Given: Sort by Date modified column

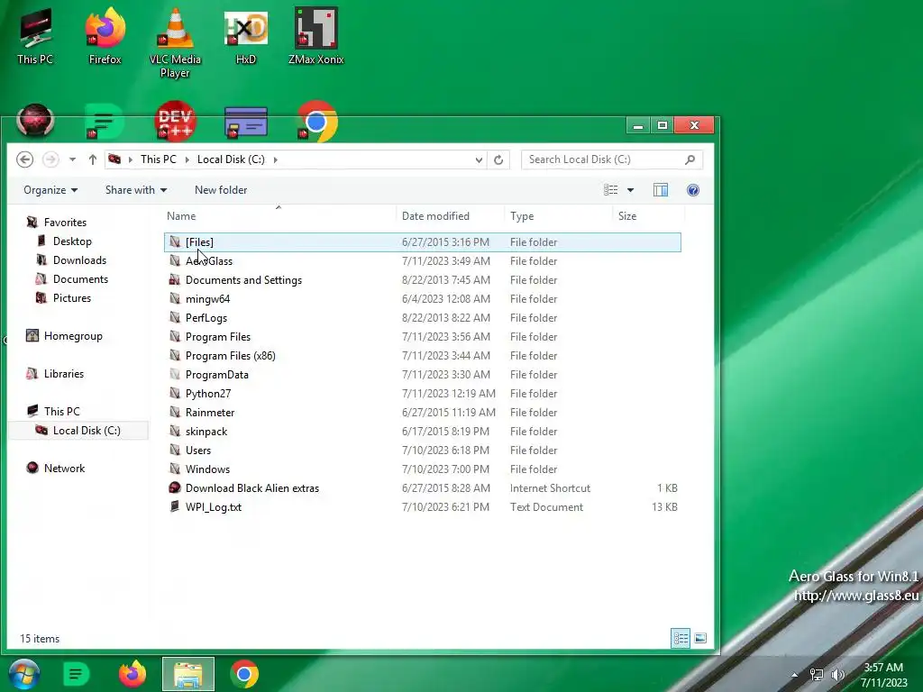Looking at the screenshot, I should pyautogui.click(x=451, y=216).
